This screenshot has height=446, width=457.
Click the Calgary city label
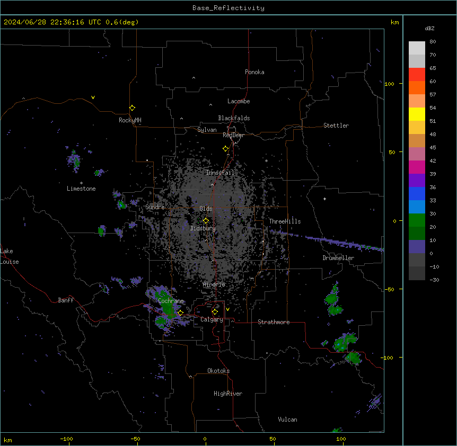[x=212, y=319]
